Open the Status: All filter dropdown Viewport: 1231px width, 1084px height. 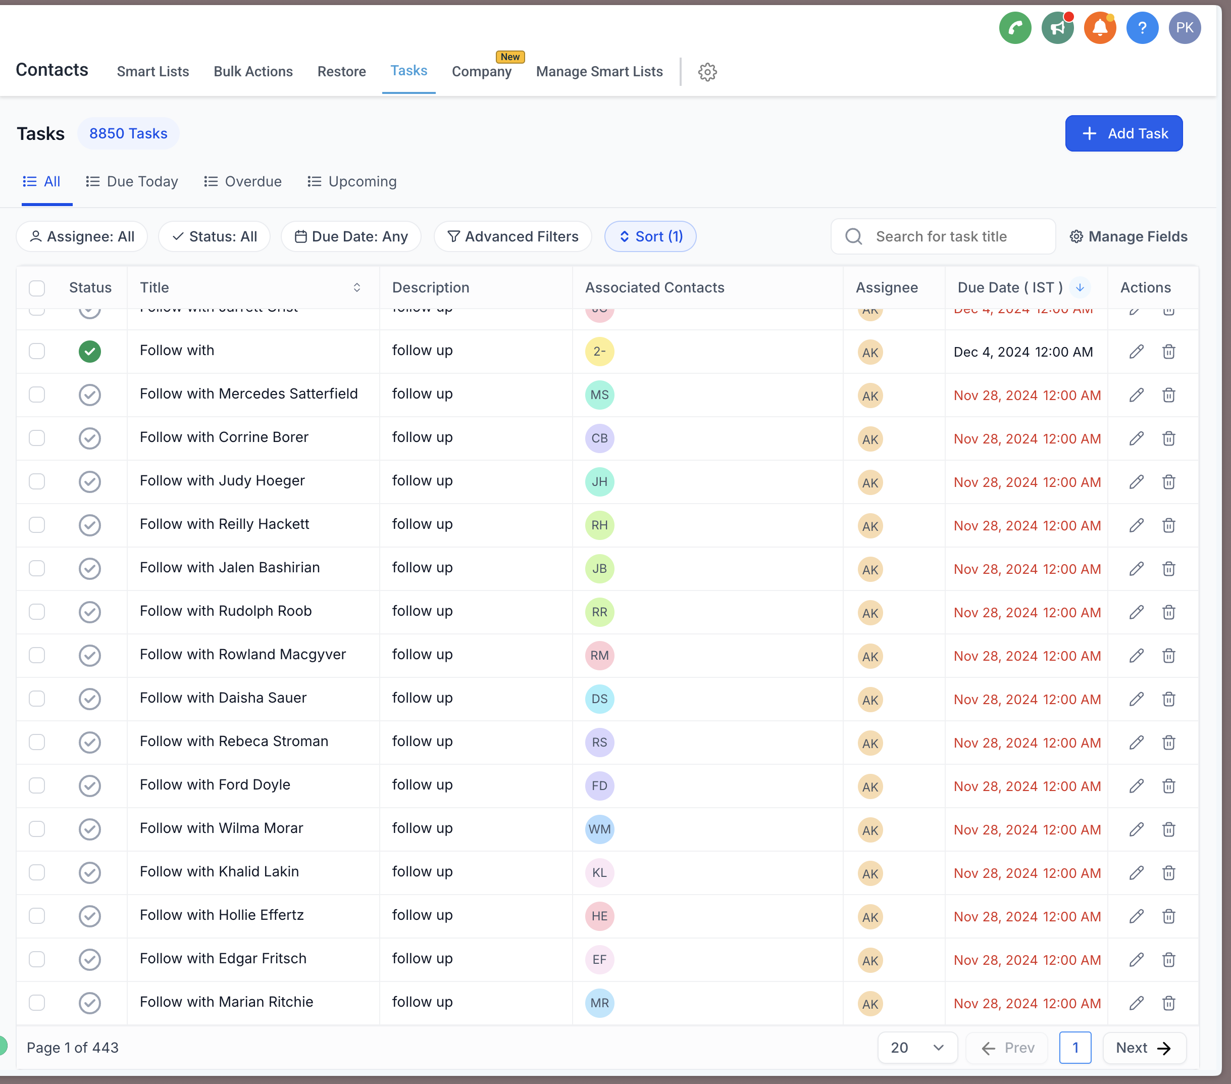[215, 237]
